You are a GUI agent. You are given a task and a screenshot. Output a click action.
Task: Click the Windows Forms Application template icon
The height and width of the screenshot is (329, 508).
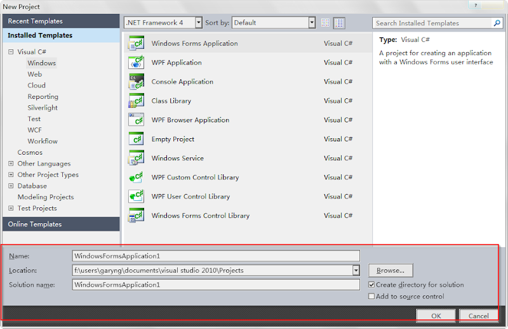click(136, 43)
